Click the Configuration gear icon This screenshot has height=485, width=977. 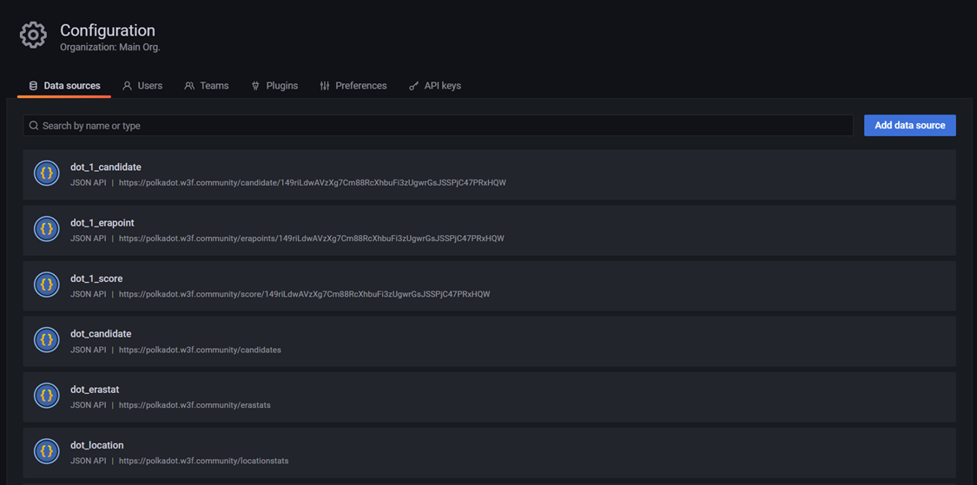pyautogui.click(x=33, y=35)
